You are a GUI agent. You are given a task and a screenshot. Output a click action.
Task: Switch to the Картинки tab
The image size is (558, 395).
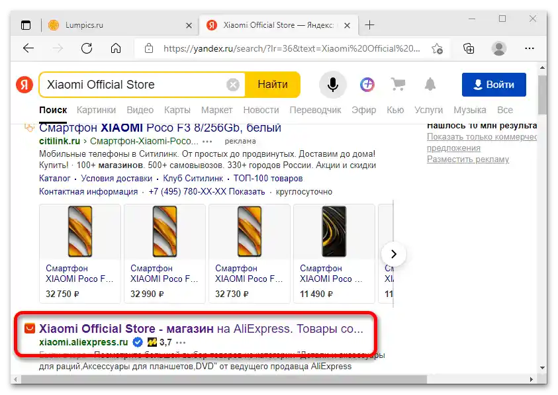point(96,110)
